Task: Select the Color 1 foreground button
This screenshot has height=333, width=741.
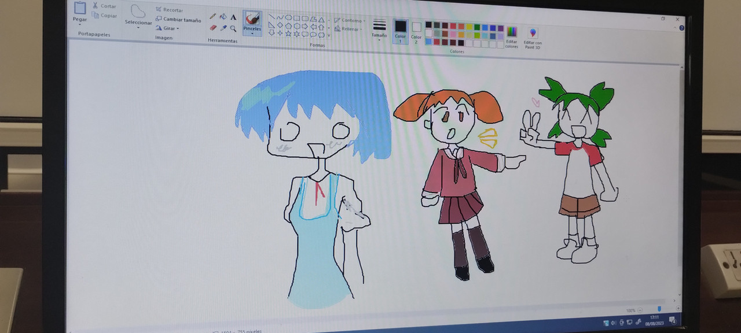Action: tap(401, 31)
